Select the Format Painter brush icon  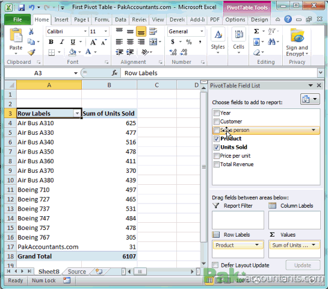pos(31,52)
